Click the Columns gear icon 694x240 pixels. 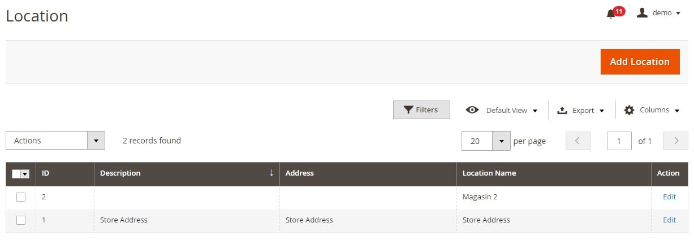[x=629, y=110]
